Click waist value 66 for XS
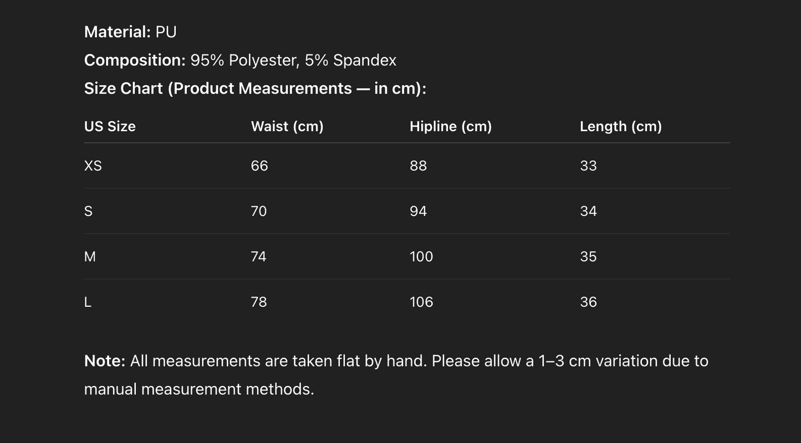This screenshot has height=443, width=801. tap(259, 166)
